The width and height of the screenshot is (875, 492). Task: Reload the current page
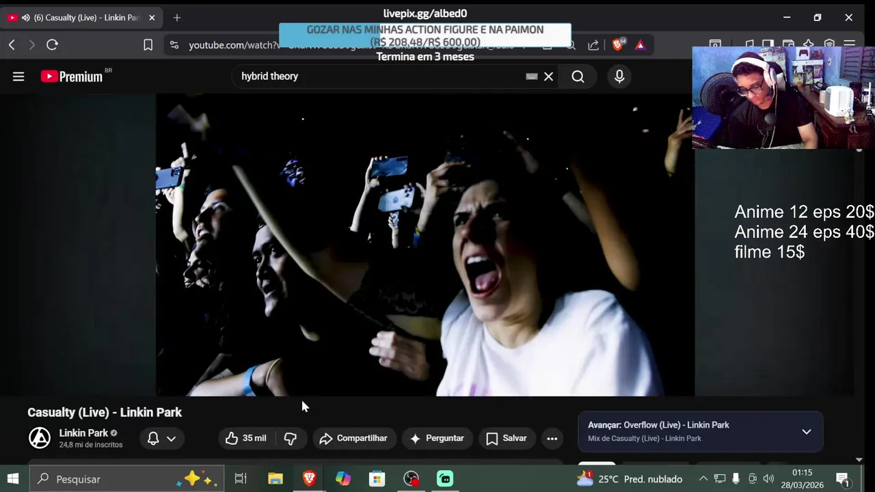(x=52, y=45)
